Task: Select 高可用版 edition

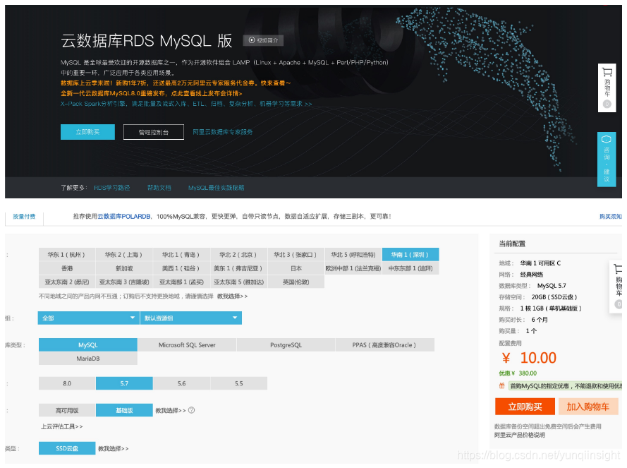Action: (67, 410)
